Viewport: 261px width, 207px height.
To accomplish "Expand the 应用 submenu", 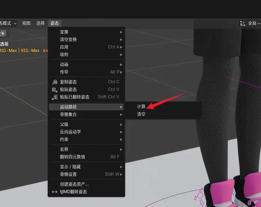I will [x=86, y=47].
